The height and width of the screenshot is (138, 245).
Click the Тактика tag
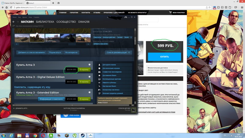click(x=120, y=37)
